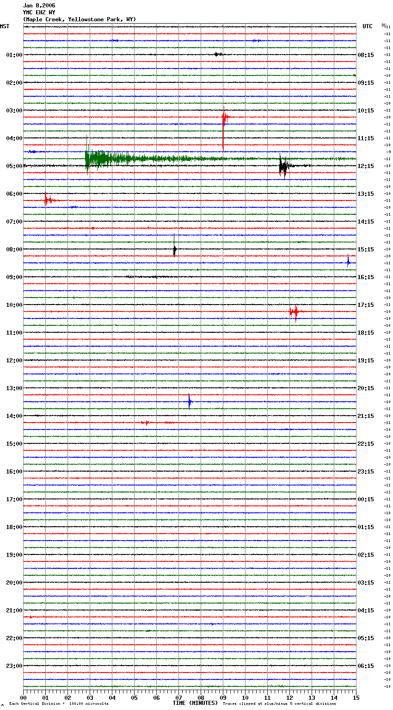Image resolution: width=393 pixels, height=710 pixels.
Task: Click the '20:15' UTC time label
Action: pyautogui.click(x=366, y=388)
